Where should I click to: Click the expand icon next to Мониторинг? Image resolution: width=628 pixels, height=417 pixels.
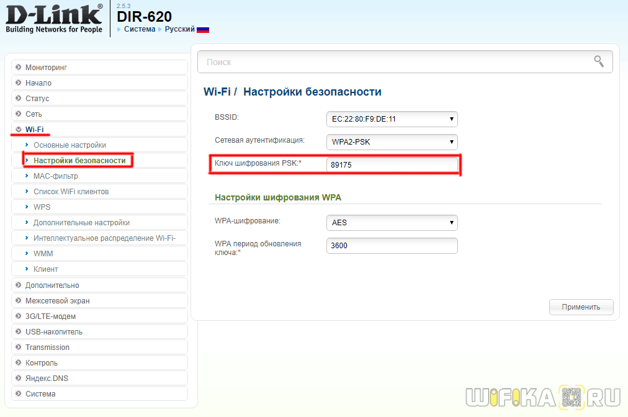click(19, 67)
